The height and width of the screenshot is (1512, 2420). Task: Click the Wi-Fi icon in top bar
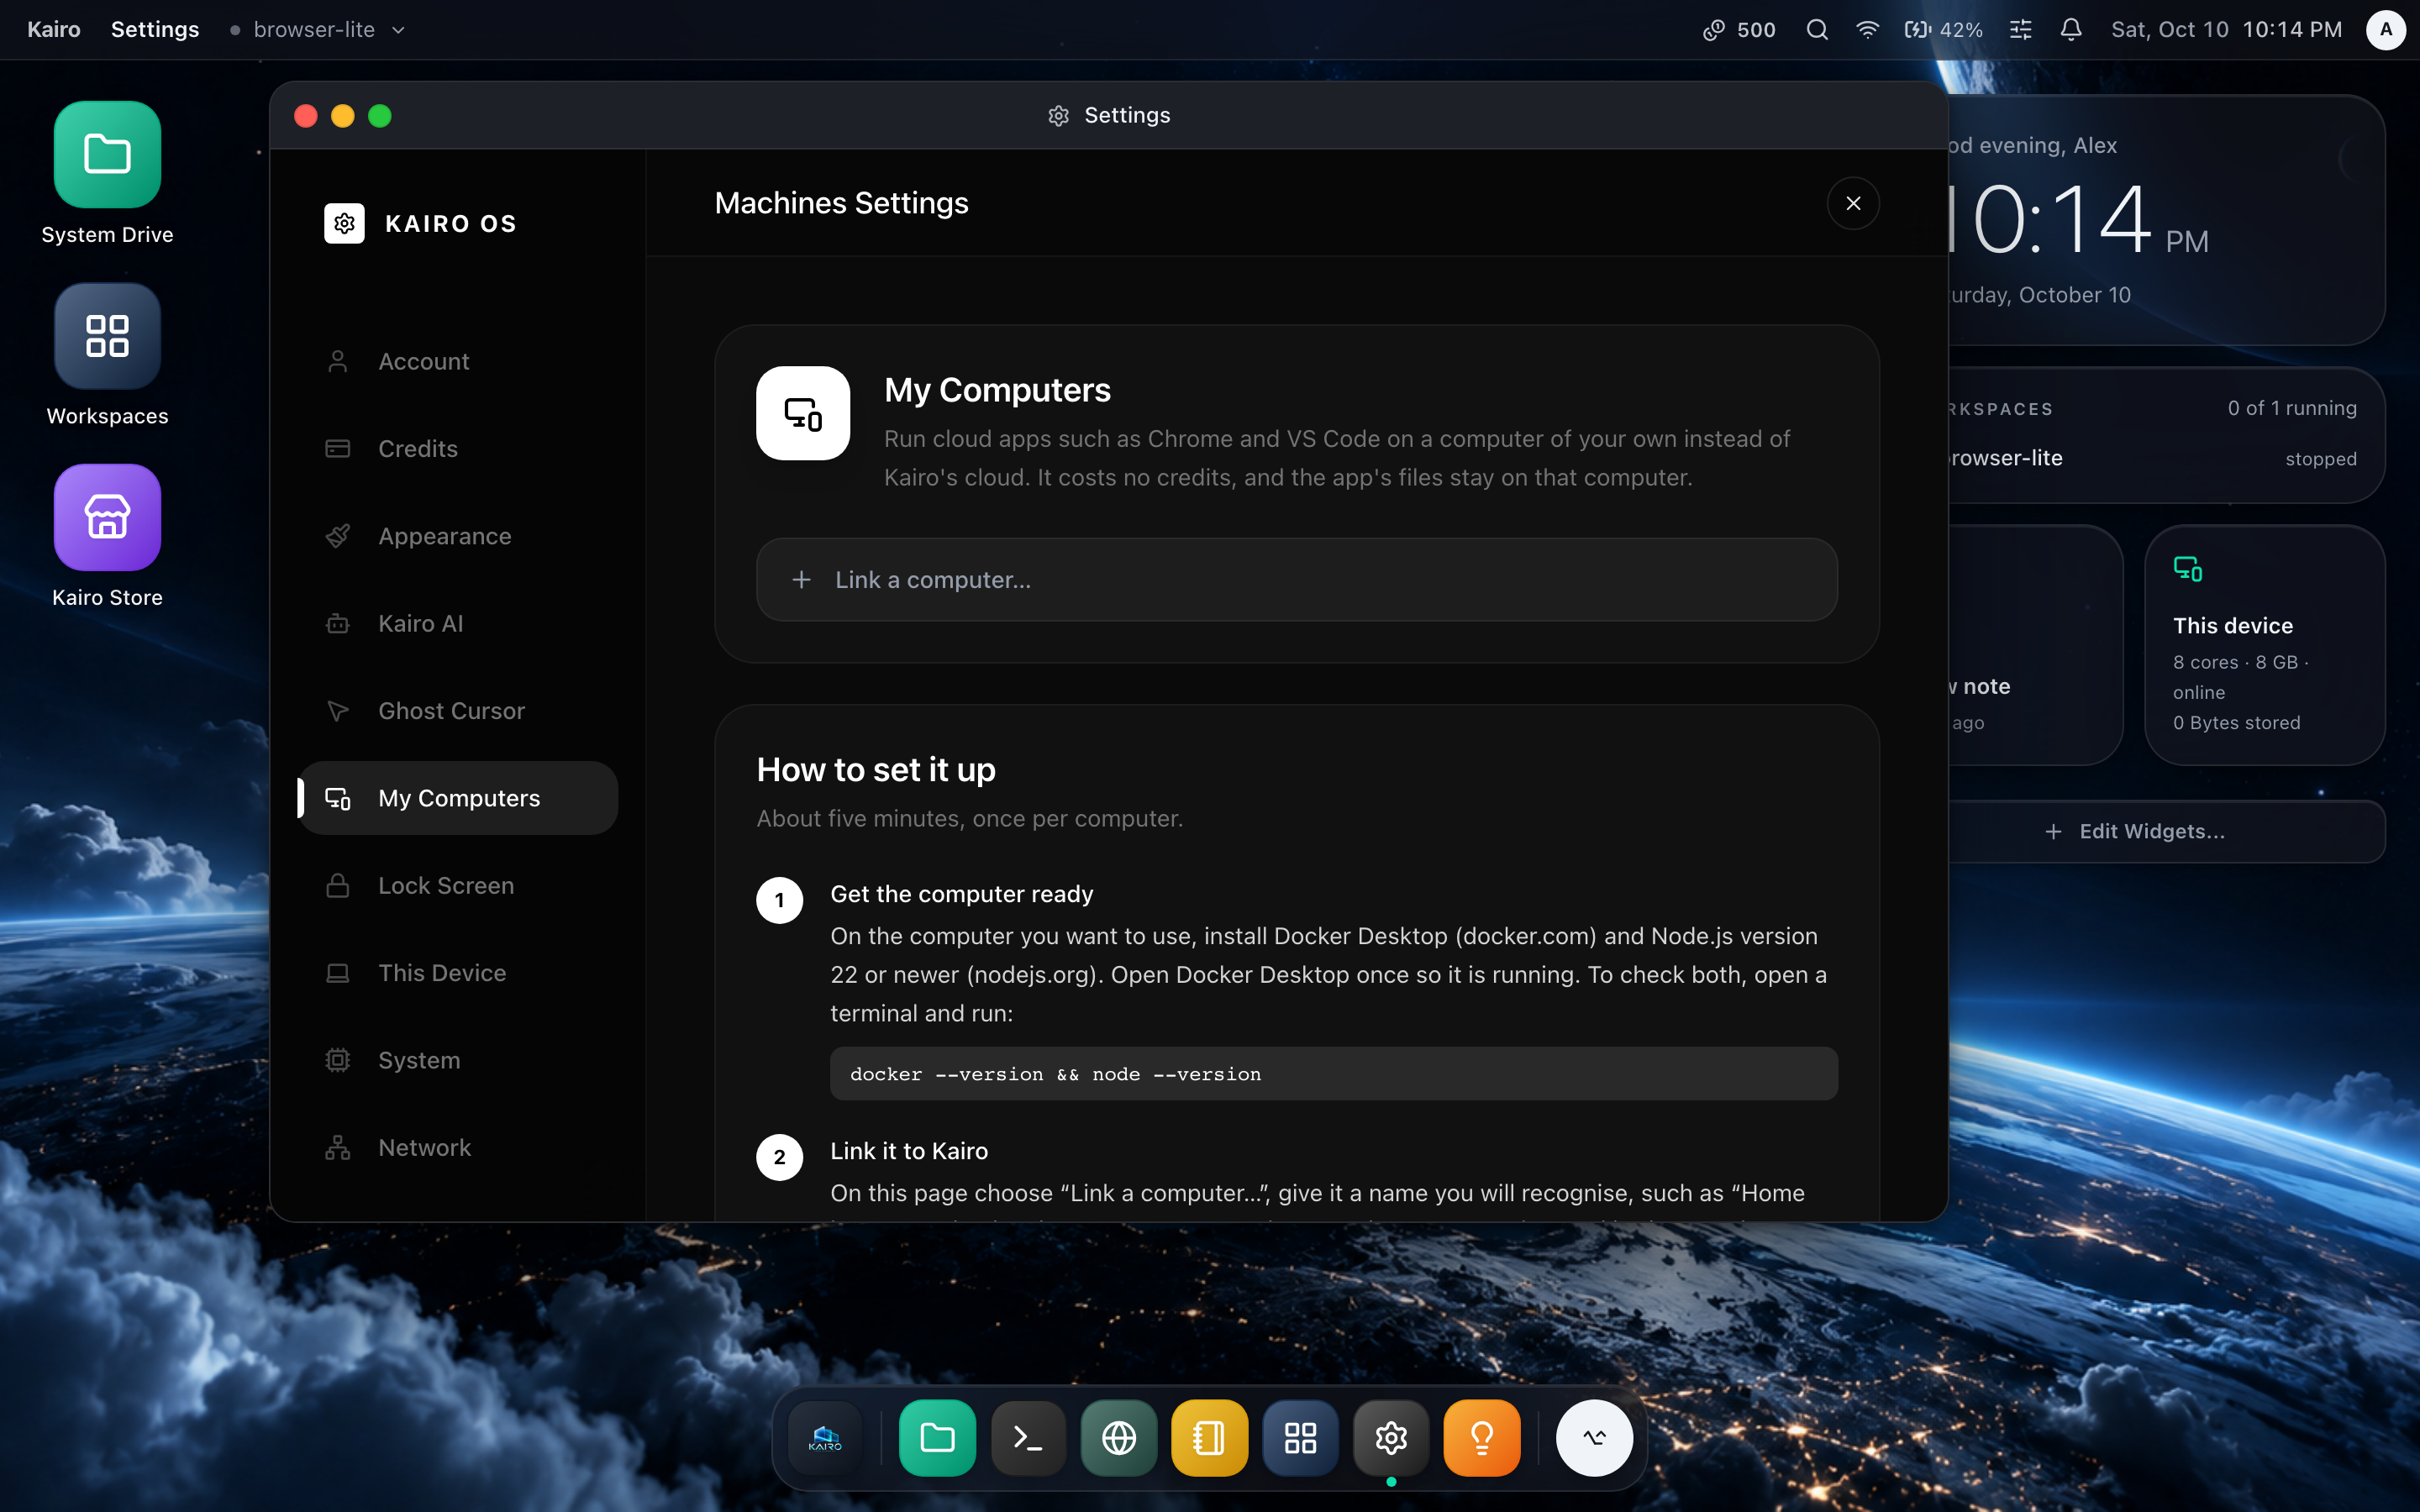click(x=1867, y=30)
